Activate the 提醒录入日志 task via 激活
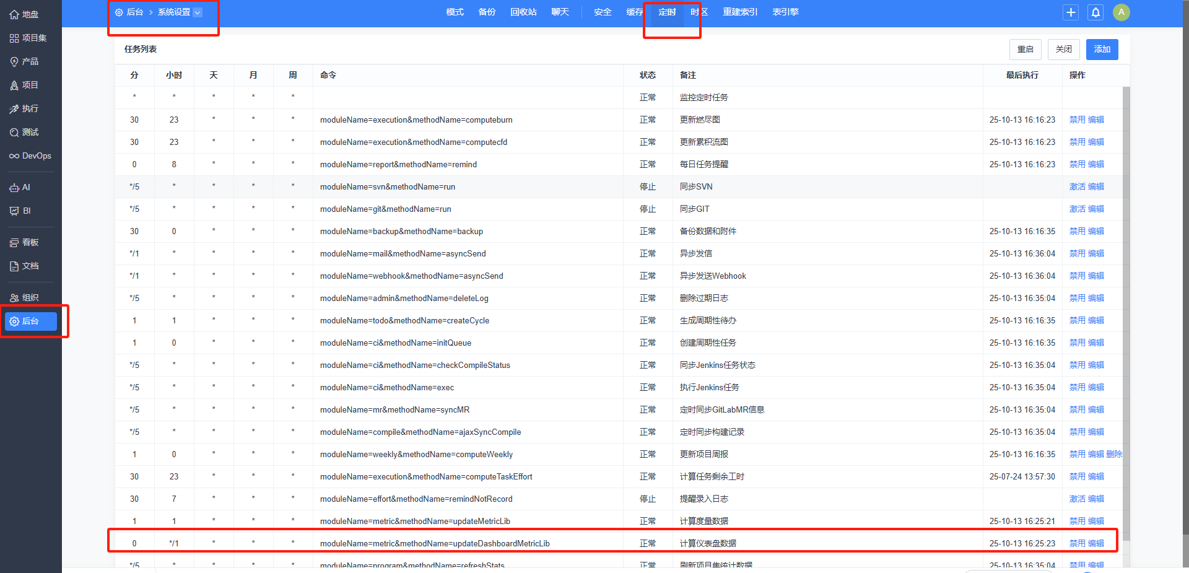Image resolution: width=1189 pixels, height=573 pixels. pyautogui.click(x=1077, y=499)
